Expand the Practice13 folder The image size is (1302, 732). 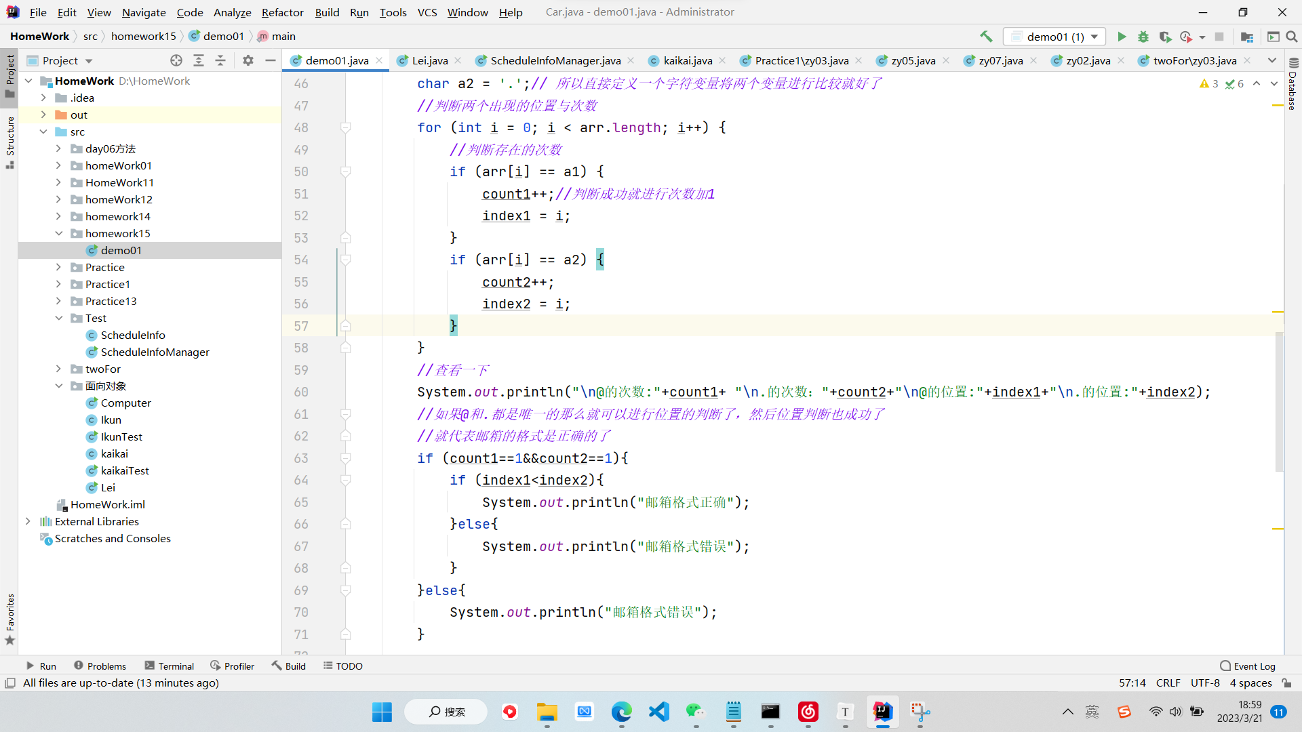58,301
